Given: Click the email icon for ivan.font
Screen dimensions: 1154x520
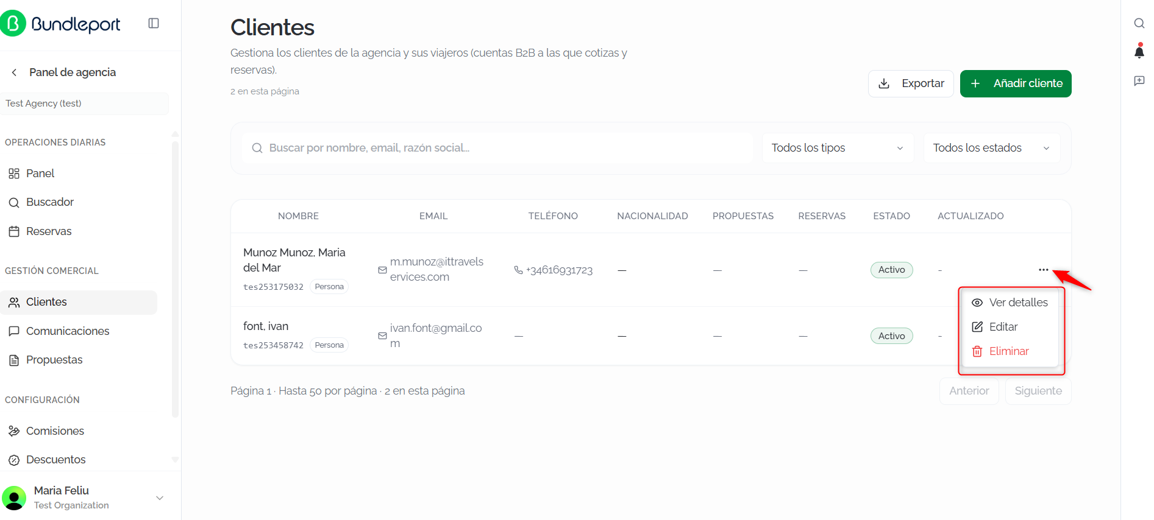Looking at the screenshot, I should 382,336.
